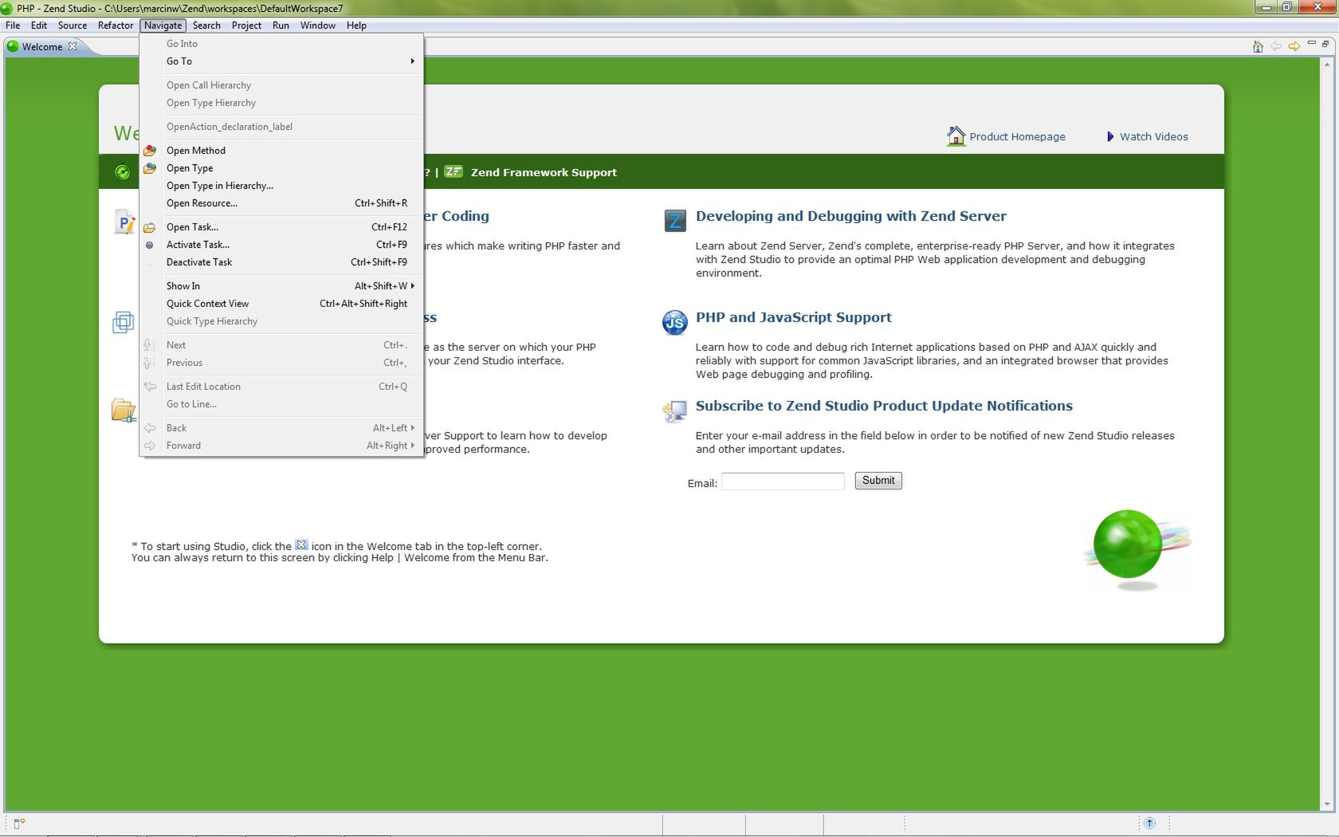Screen dimensions: 1339x837
Task: Click the green circular icon in the green bar
Action: point(122,172)
